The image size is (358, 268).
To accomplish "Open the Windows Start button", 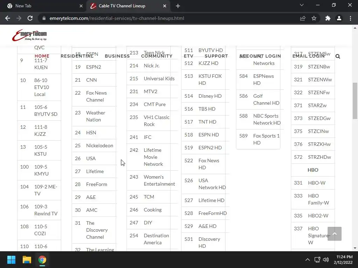I will pyautogui.click(x=11, y=260).
